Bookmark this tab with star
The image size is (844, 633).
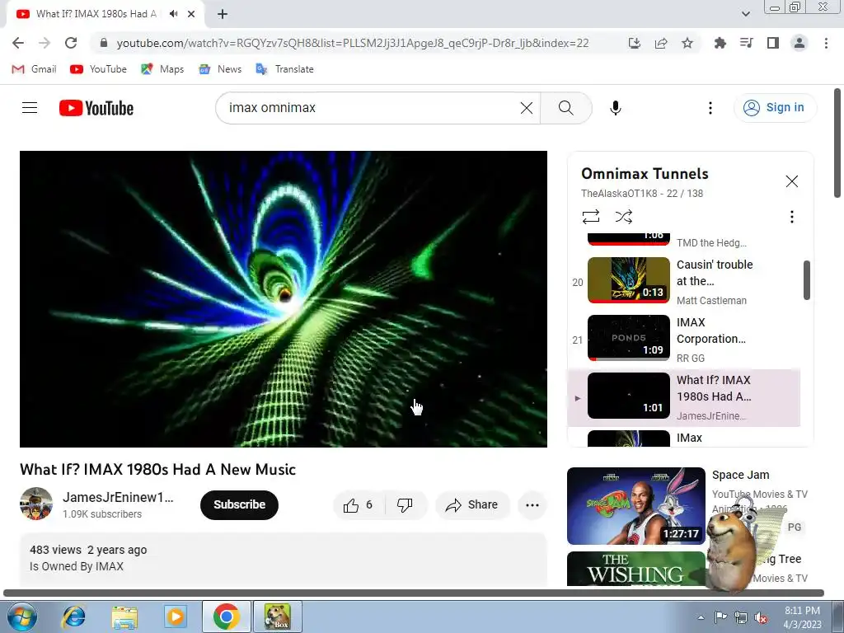coord(687,43)
